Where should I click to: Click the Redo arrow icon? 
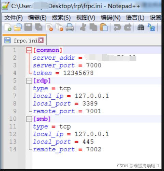click(128, 27)
